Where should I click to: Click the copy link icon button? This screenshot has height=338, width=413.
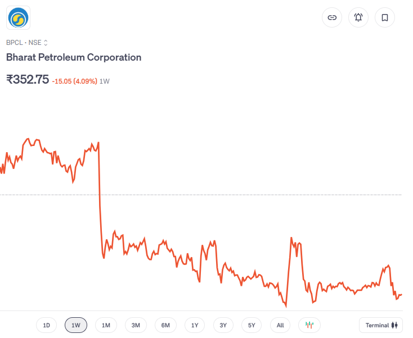332,17
